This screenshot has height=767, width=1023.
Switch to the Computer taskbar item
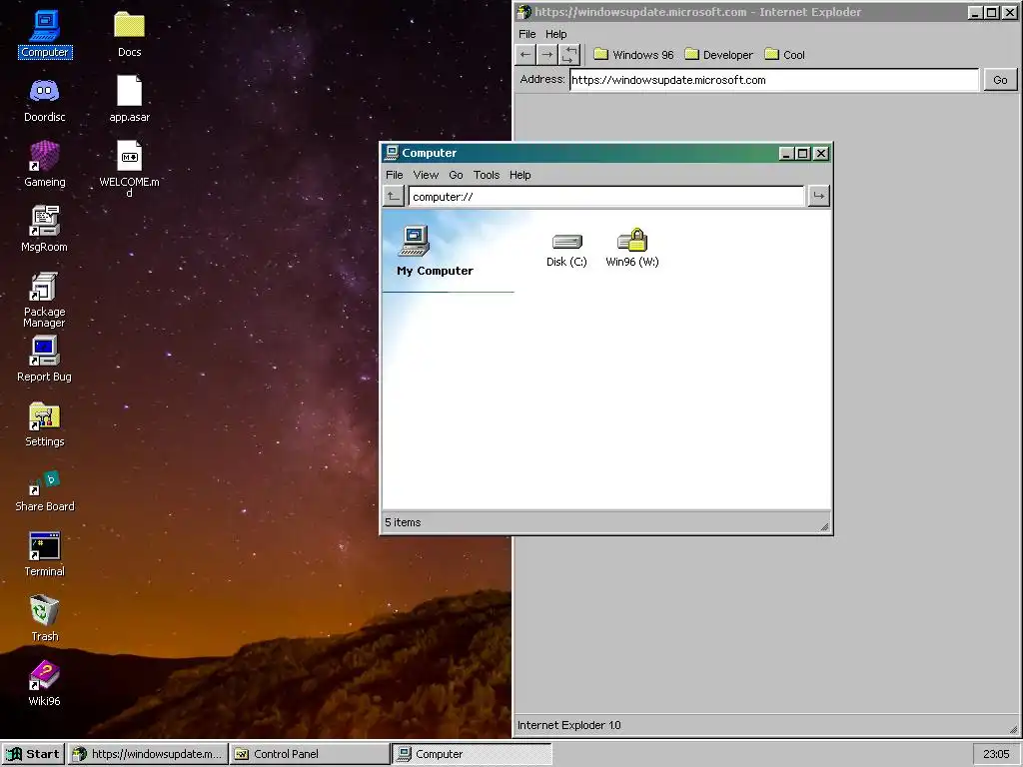[x=472, y=754]
